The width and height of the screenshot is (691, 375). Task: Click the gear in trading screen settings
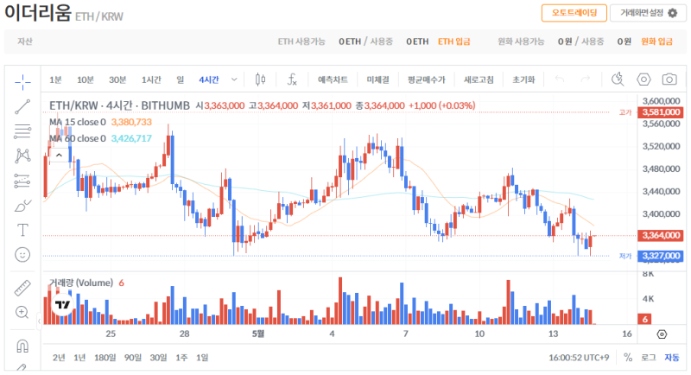point(673,13)
